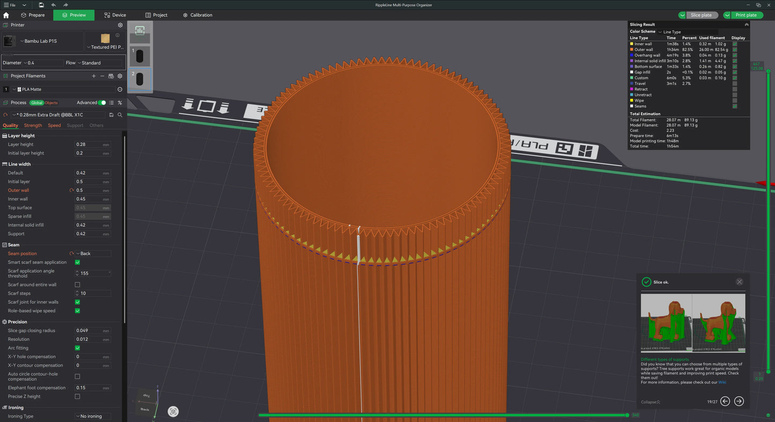Switch to the Strength tab
This screenshot has width=775, height=422.
tap(33, 126)
